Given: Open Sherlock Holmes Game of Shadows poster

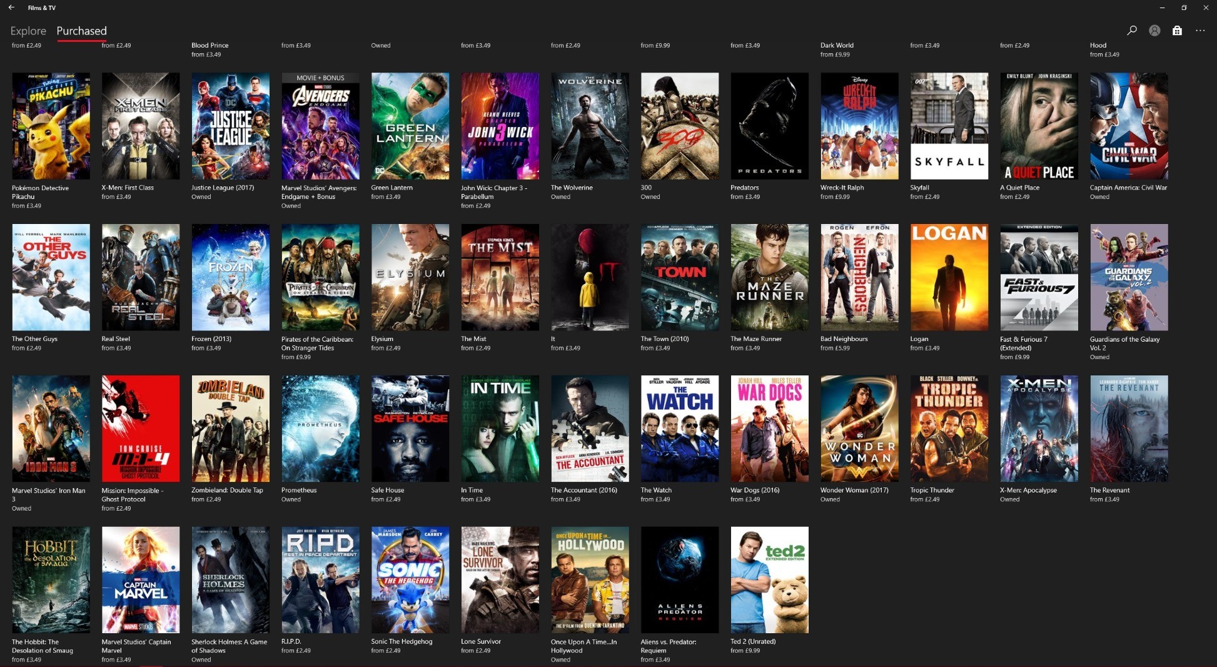Looking at the screenshot, I should click(230, 580).
